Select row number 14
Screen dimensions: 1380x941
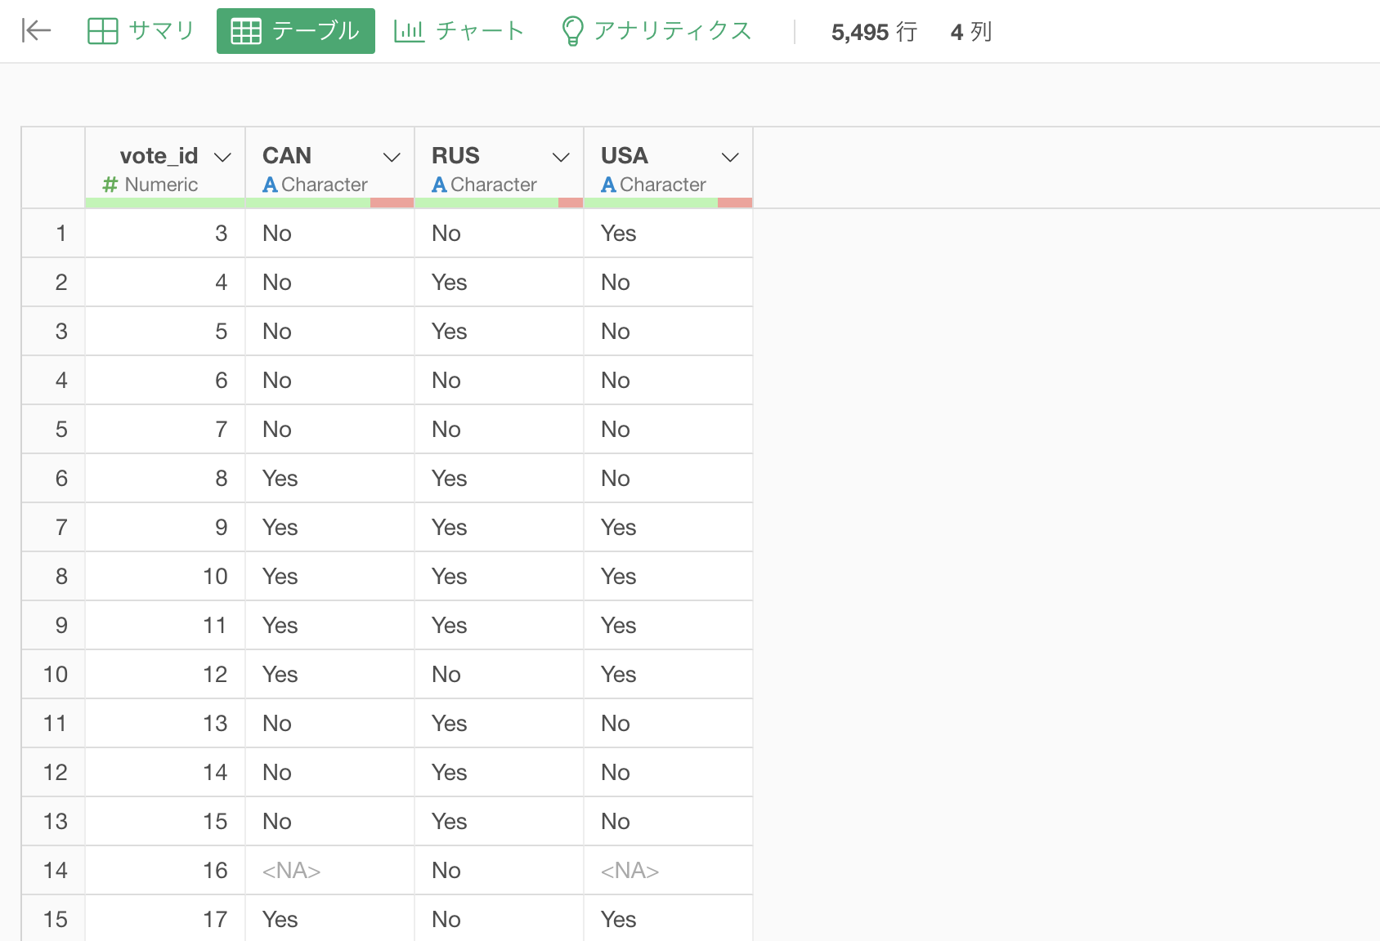53,871
